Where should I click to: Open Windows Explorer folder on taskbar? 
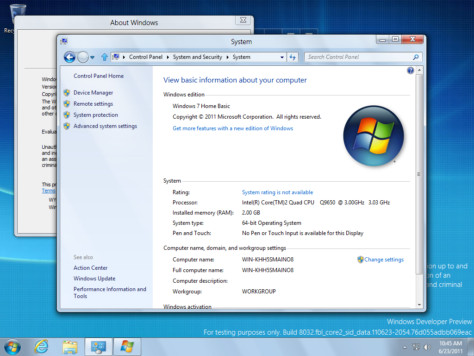[x=70, y=346]
